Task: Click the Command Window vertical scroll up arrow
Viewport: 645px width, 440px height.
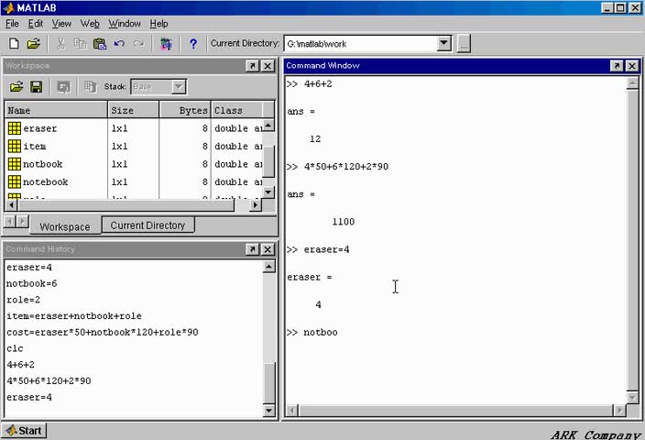Action: [632, 83]
